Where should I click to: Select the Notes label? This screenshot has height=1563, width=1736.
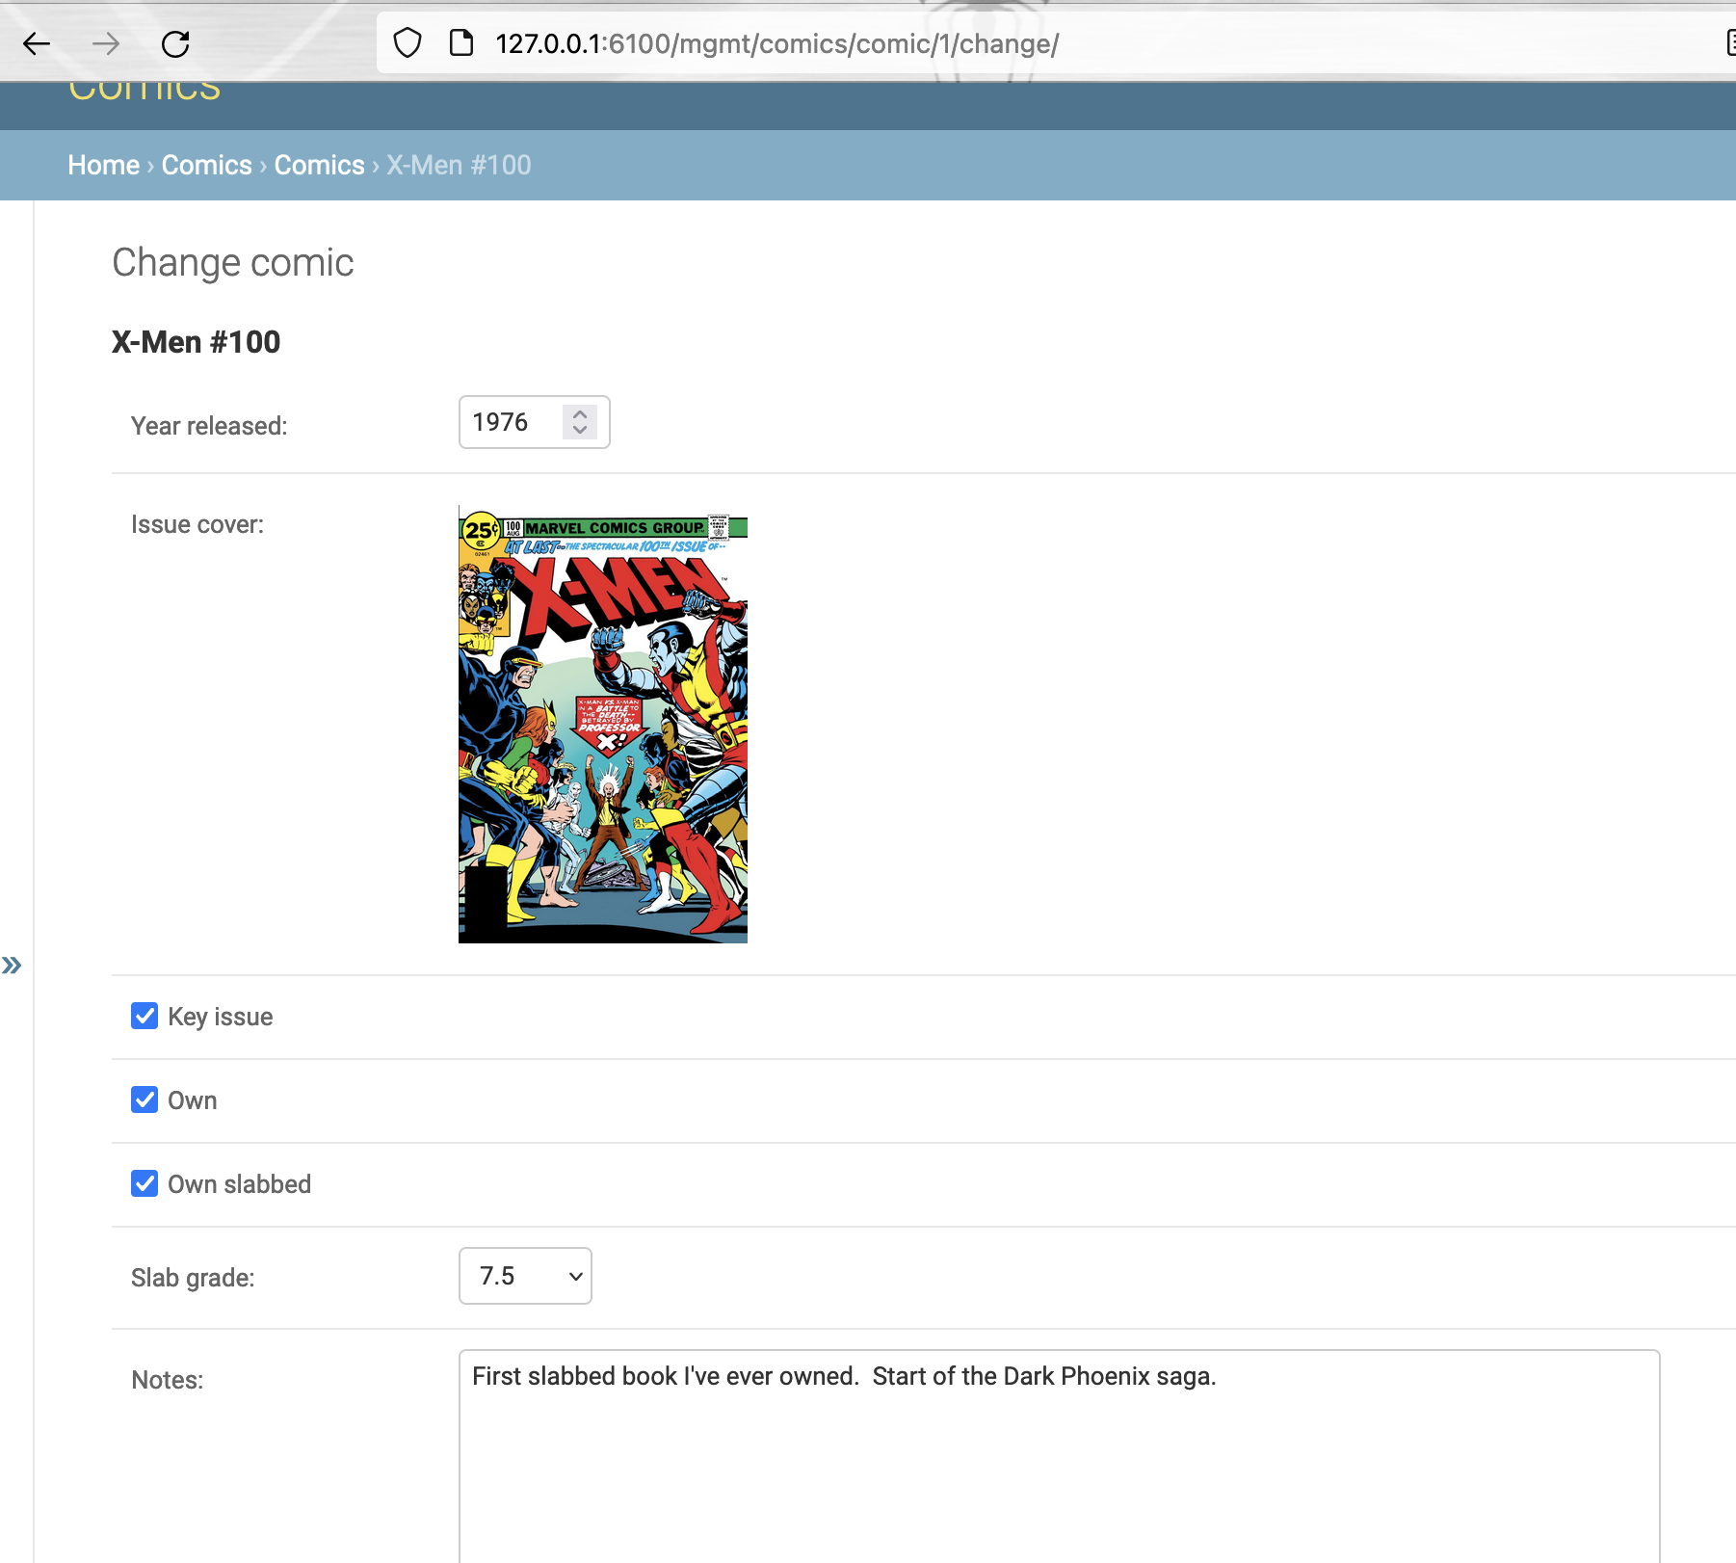167,1380
